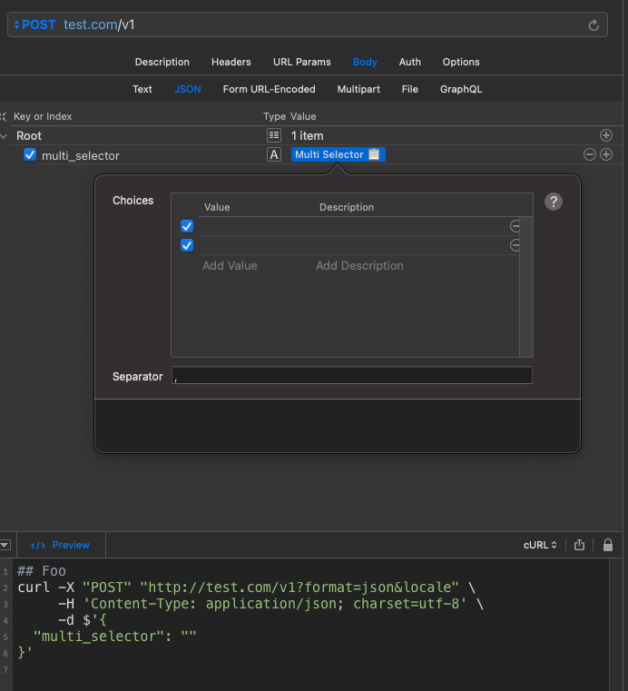Open the URL Params tab
628x691 pixels.
tap(301, 62)
